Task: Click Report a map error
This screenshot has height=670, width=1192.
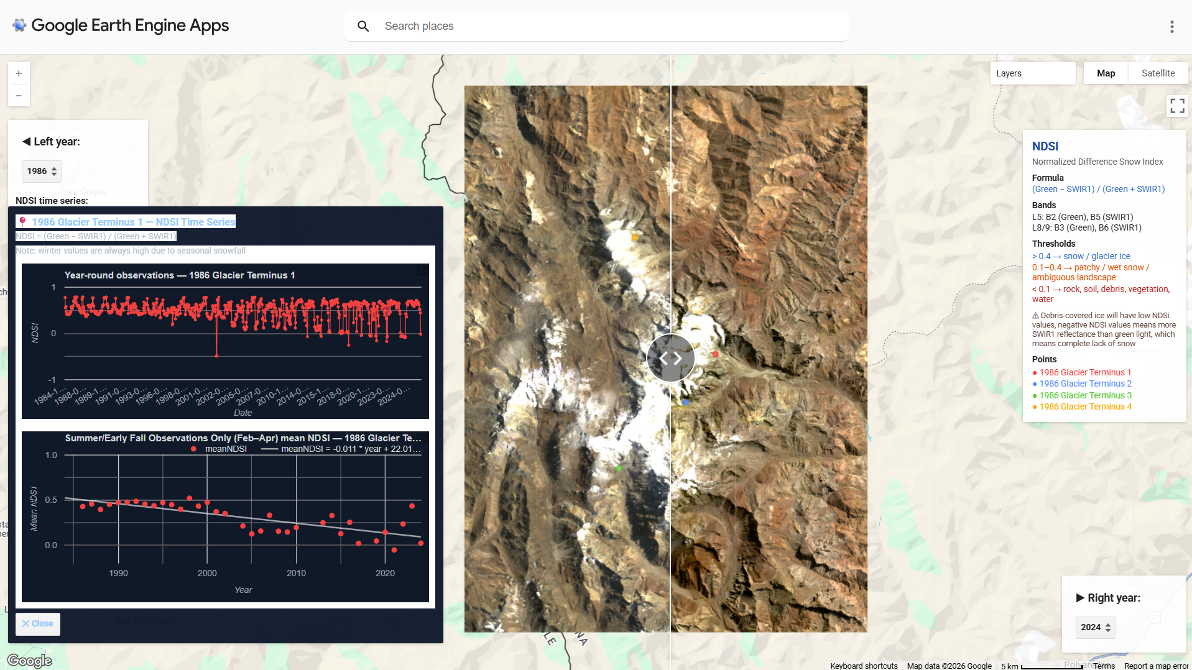Action: point(1156,666)
